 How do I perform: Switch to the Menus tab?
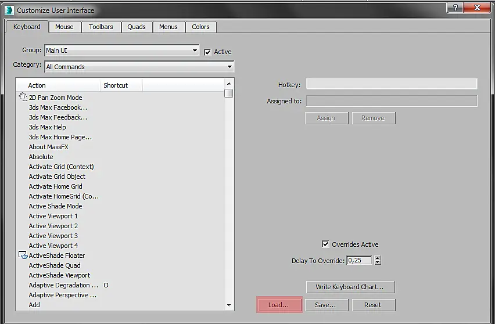168,27
